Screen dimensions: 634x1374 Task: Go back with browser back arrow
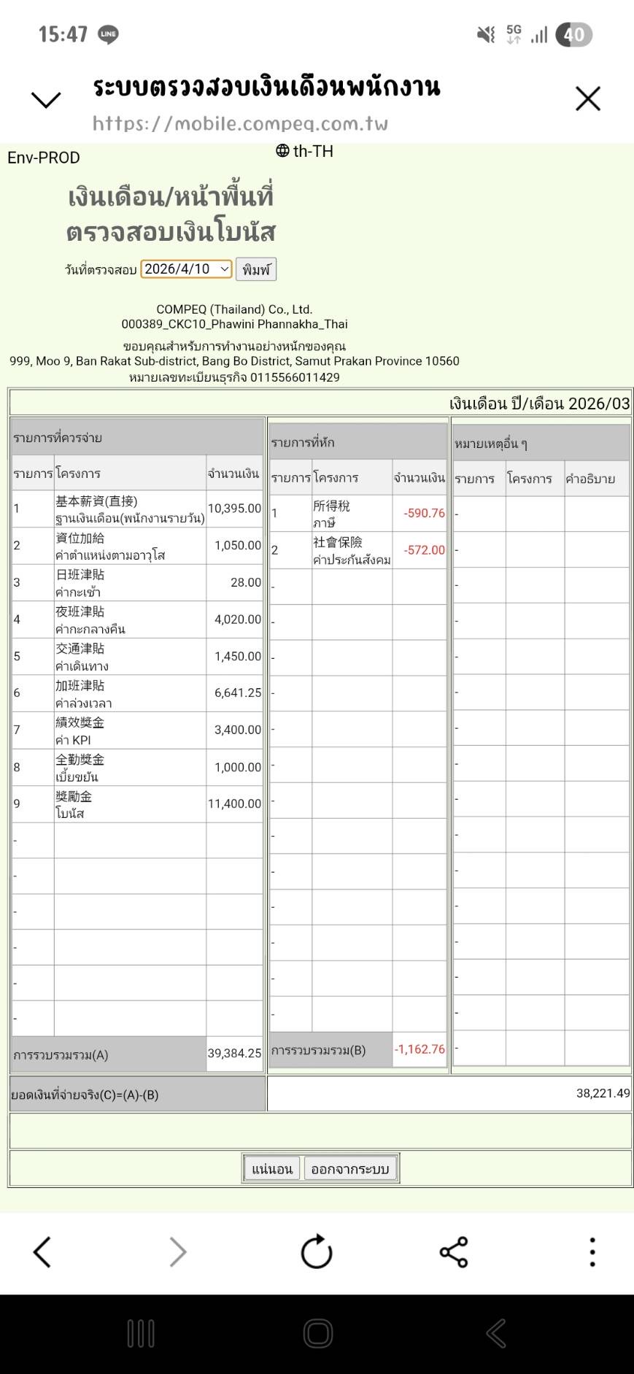pyautogui.click(x=42, y=1252)
